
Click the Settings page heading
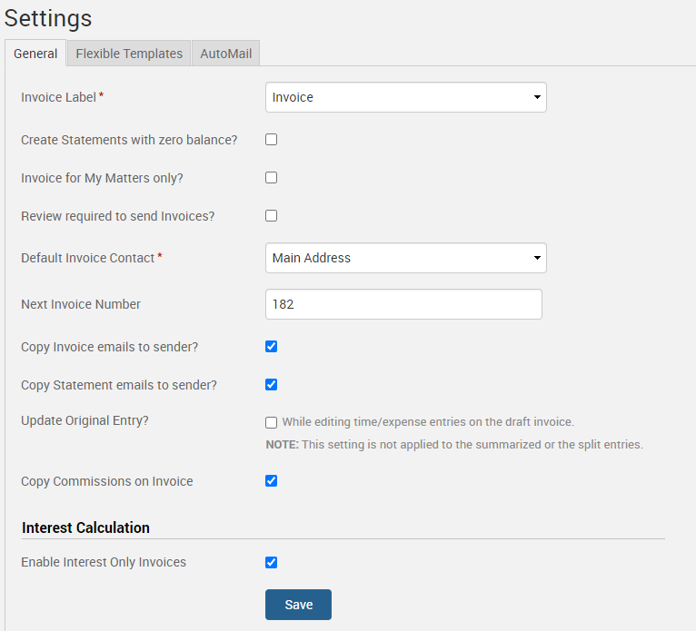48,19
